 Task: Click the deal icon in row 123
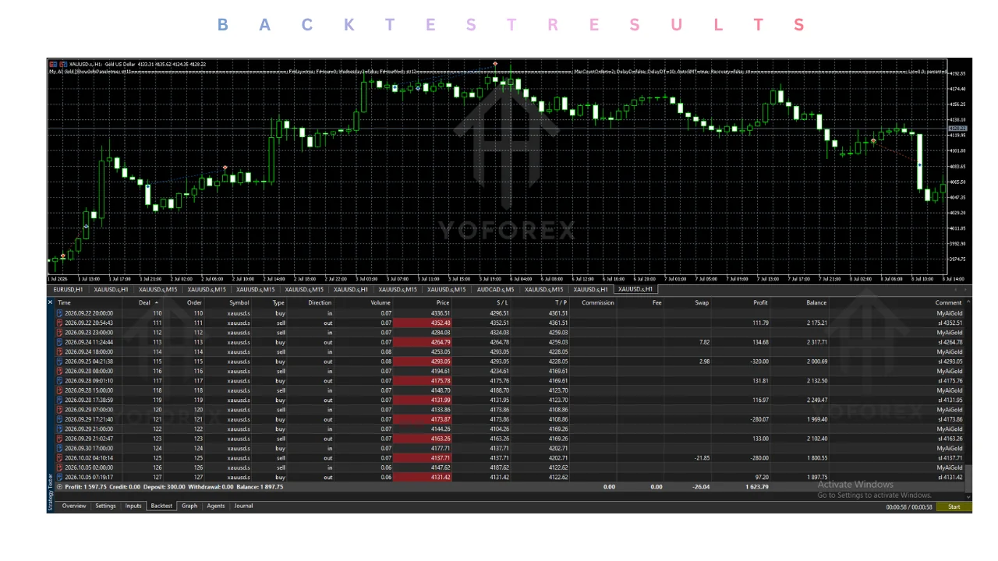click(x=60, y=439)
